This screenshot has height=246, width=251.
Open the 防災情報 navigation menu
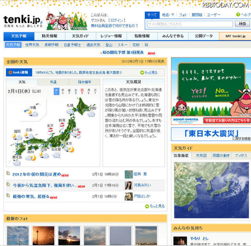point(50,36)
